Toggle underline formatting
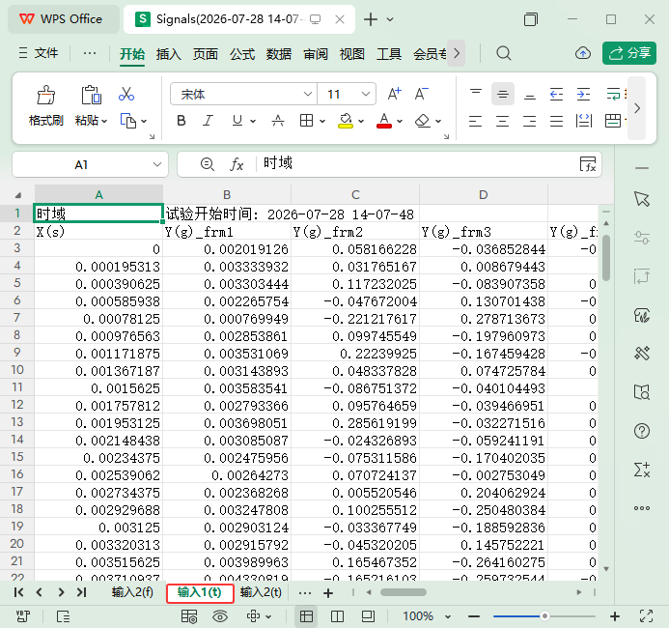The height and width of the screenshot is (628, 669). tap(237, 121)
